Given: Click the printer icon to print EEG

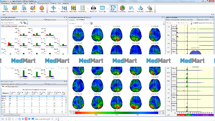Looking at the screenshot, I should (x=93, y=8).
